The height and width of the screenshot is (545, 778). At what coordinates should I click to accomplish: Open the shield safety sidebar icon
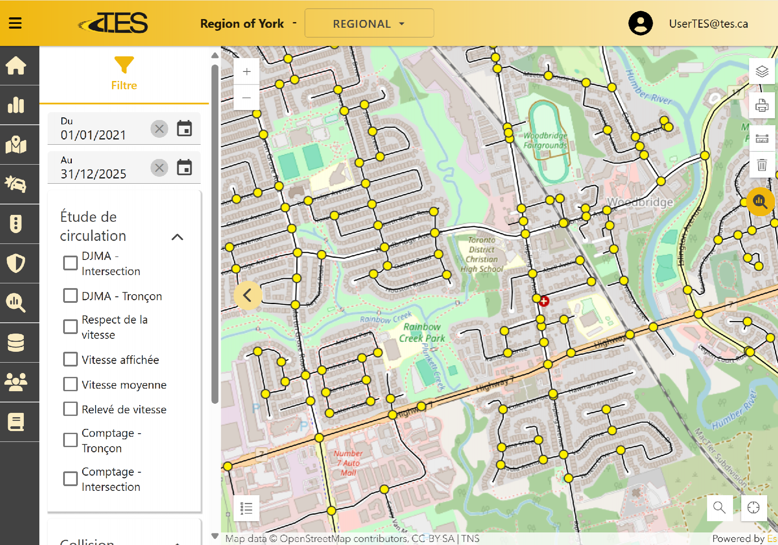coord(16,263)
